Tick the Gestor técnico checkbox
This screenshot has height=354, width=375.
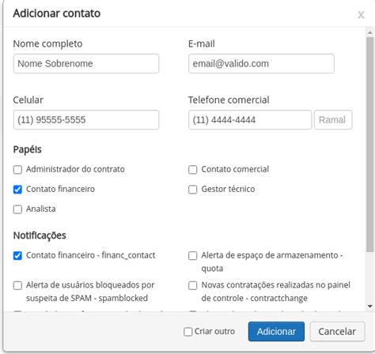[x=193, y=190]
